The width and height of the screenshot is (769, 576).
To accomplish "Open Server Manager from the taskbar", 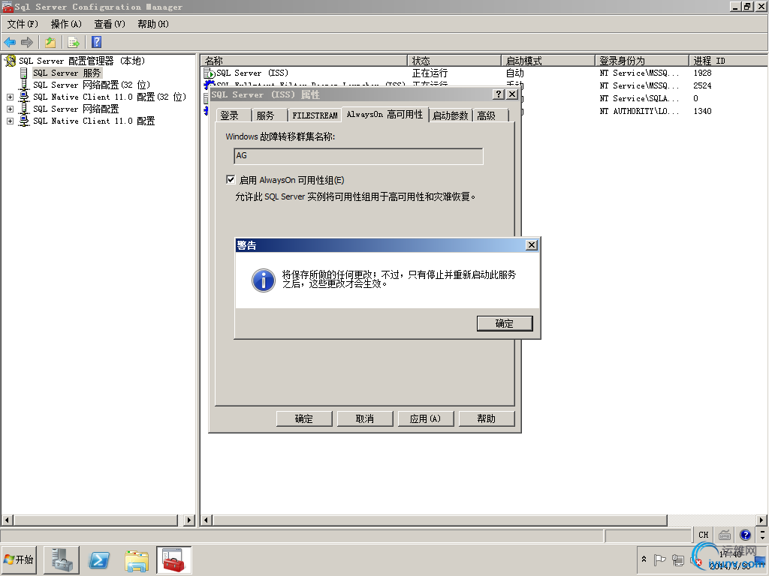I will (62, 559).
